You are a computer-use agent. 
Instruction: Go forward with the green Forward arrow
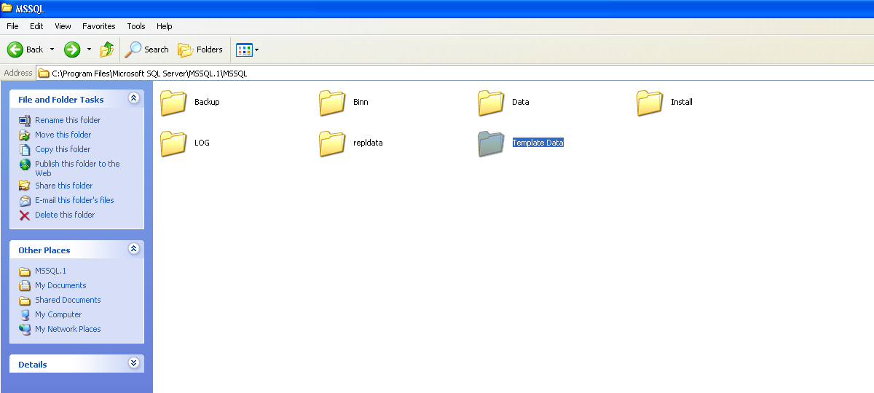click(72, 49)
